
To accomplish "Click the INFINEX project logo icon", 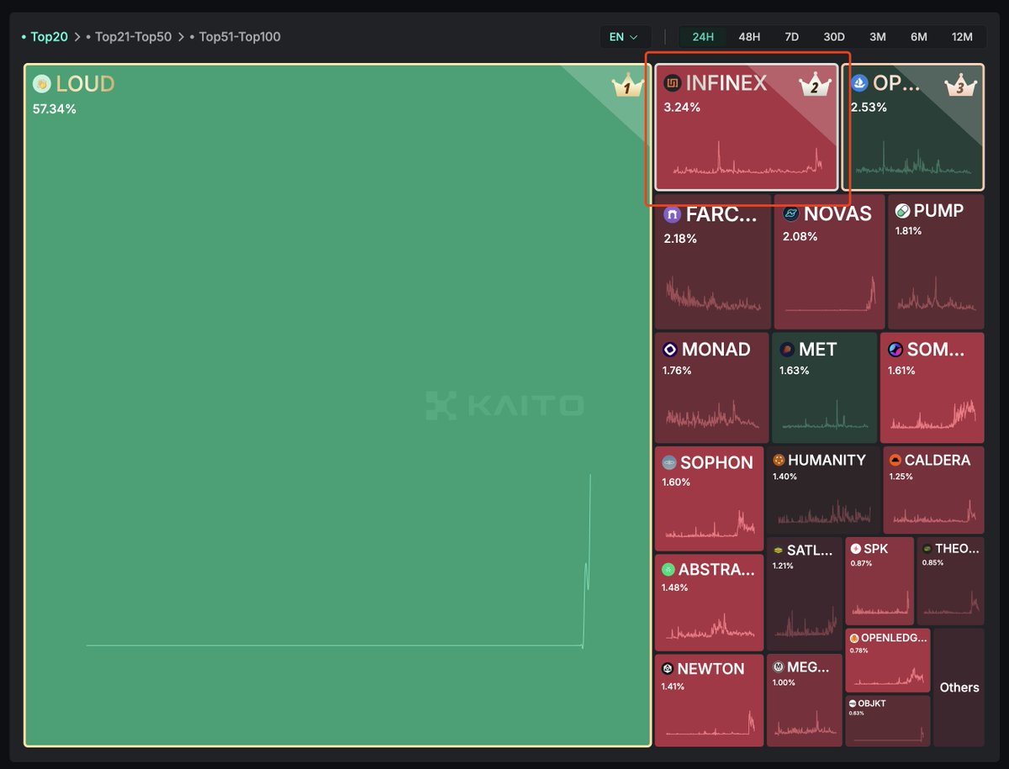I will click(672, 82).
